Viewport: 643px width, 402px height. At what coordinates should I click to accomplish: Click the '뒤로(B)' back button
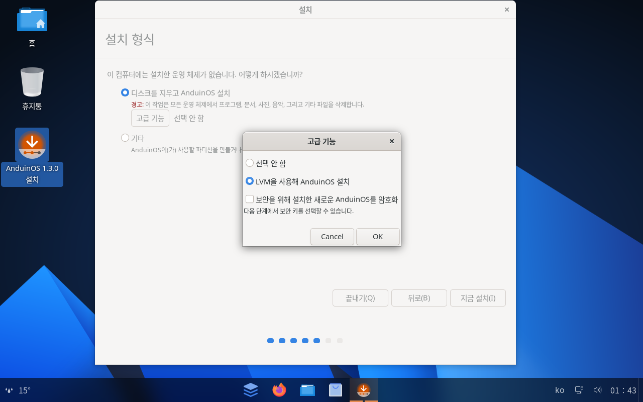tap(419, 298)
